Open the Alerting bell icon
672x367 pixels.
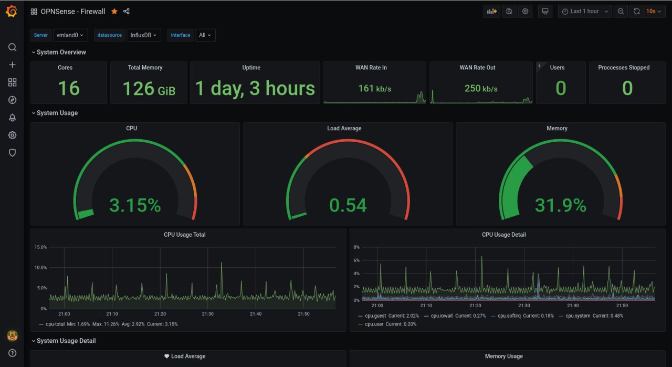coord(12,118)
